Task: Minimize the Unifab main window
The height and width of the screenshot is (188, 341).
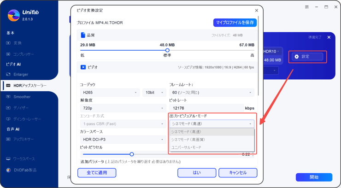Action: coord(317,7)
